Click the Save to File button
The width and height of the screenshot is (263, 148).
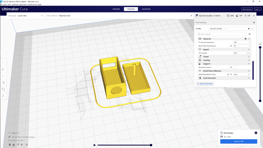[238, 142]
